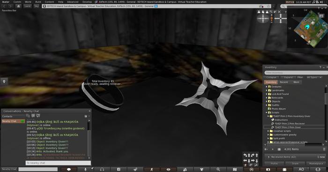Expand the Gestures inventory folder

pos(267,87)
